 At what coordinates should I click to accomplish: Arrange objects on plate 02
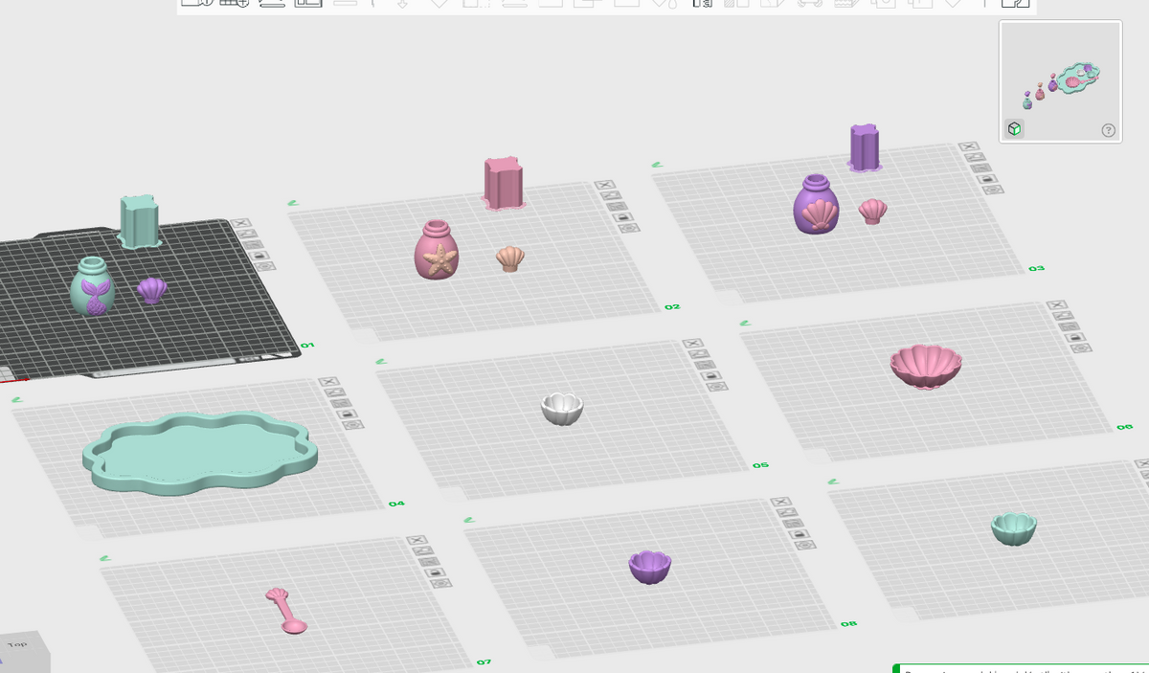coord(617,206)
